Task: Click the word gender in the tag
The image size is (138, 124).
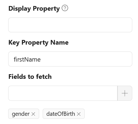Action: [x=21, y=114]
